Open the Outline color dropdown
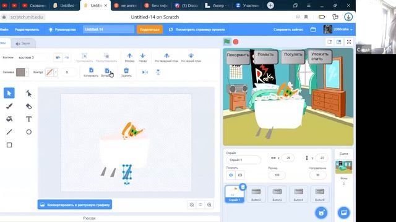The width and height of the screenshot is (396, 222). (51, 72)
